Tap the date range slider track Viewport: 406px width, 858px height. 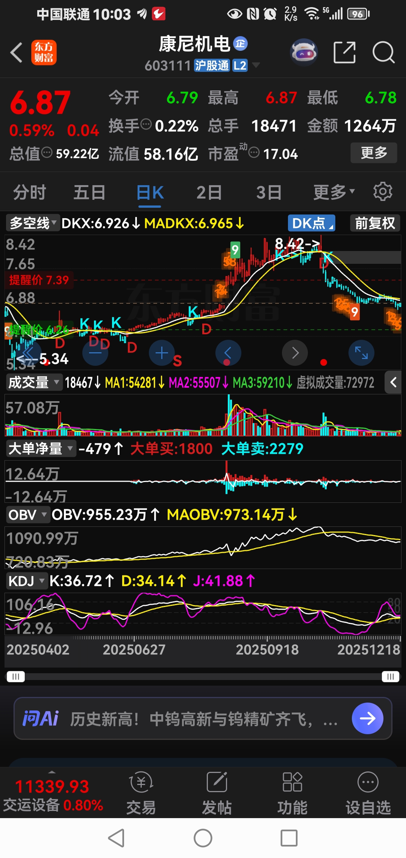(x=203, y=677)
